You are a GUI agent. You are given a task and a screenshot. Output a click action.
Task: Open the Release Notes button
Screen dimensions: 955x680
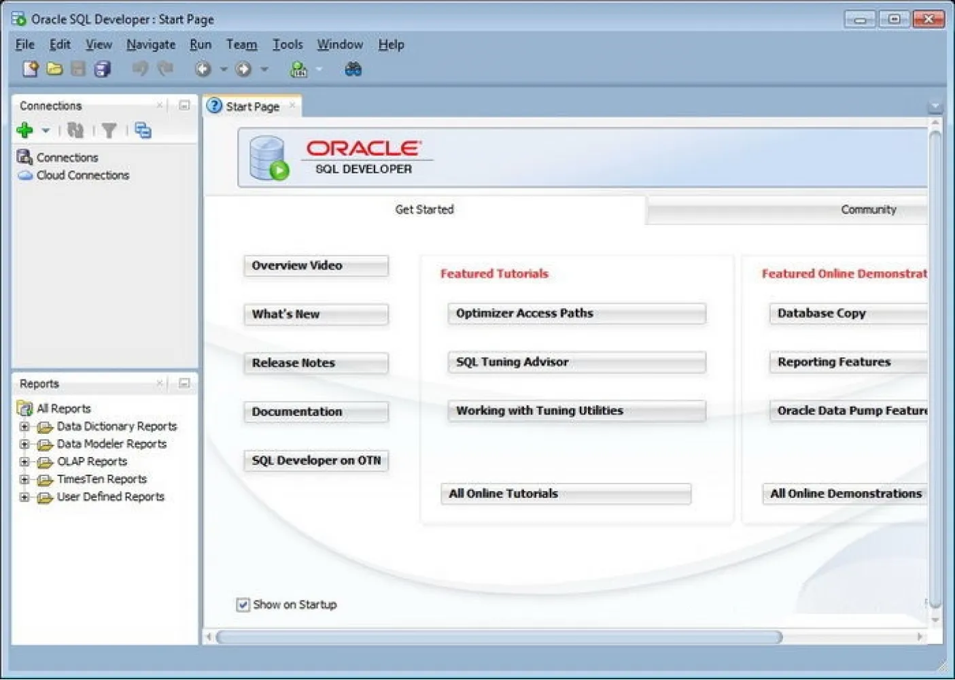click(316, 363)
